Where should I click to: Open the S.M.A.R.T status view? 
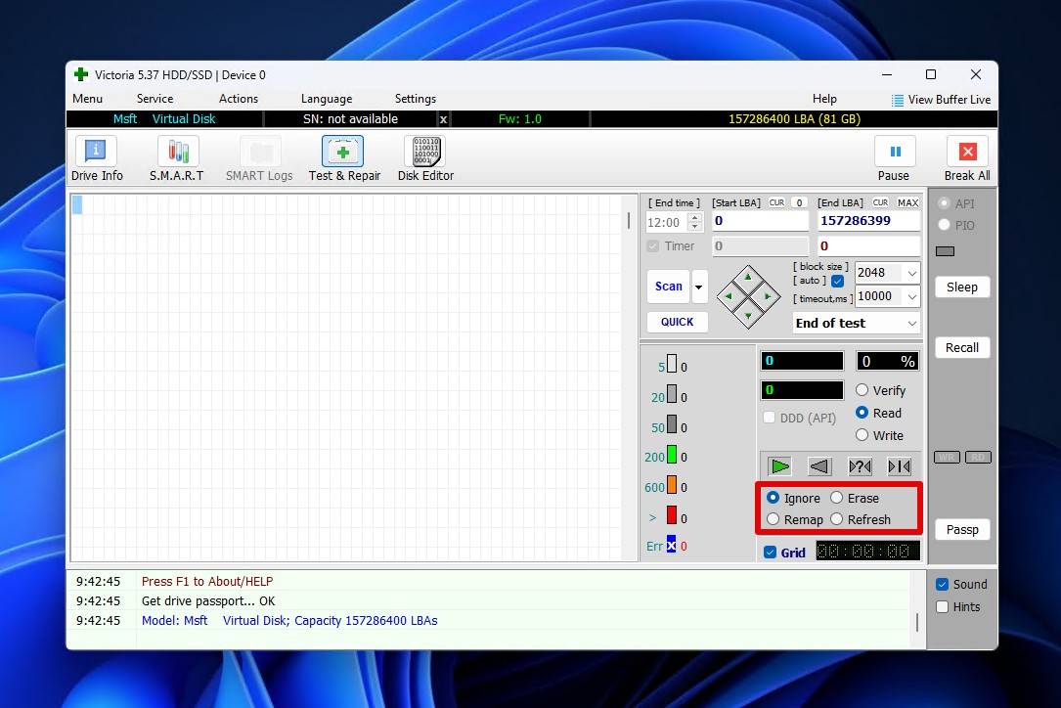tap(177, 158)
